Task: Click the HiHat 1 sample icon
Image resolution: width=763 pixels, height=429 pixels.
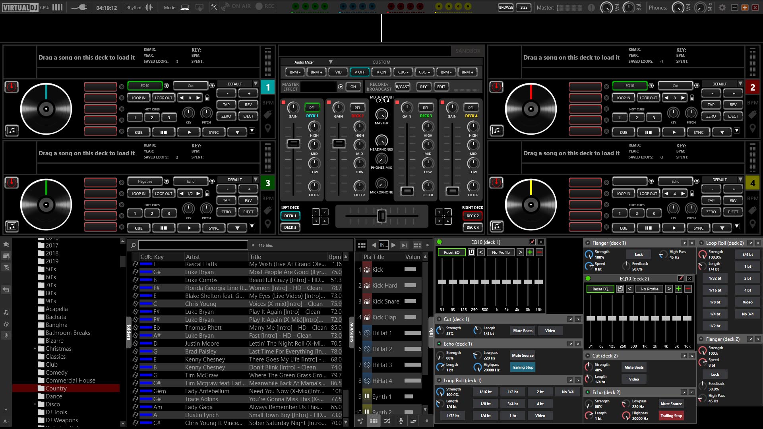Action: point(367,333)
